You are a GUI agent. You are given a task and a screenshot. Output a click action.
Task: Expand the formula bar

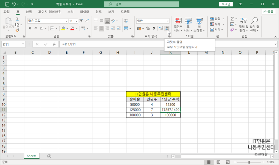[x=276, y=44]
